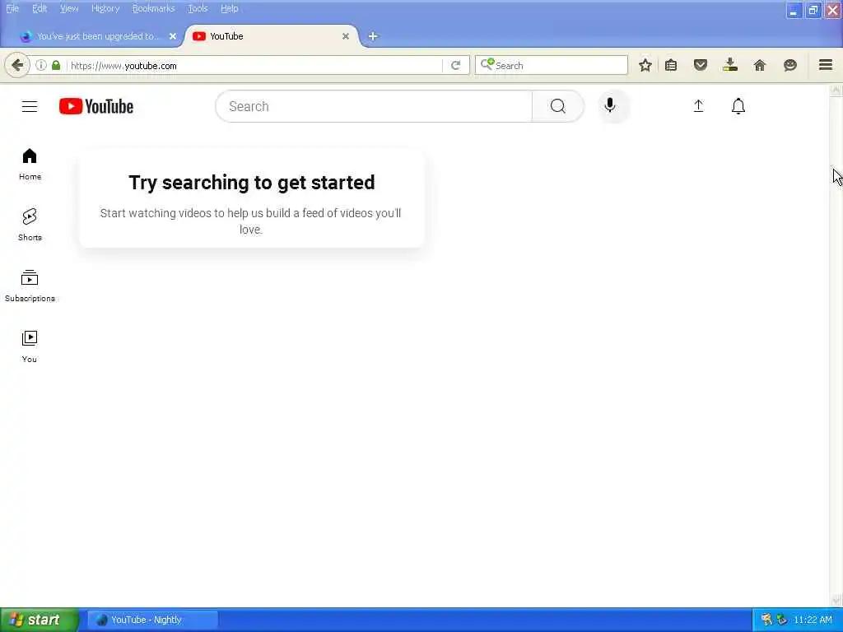Click the first system tray icon
Viewport: 843px width, 632px height.
(766, 620)
